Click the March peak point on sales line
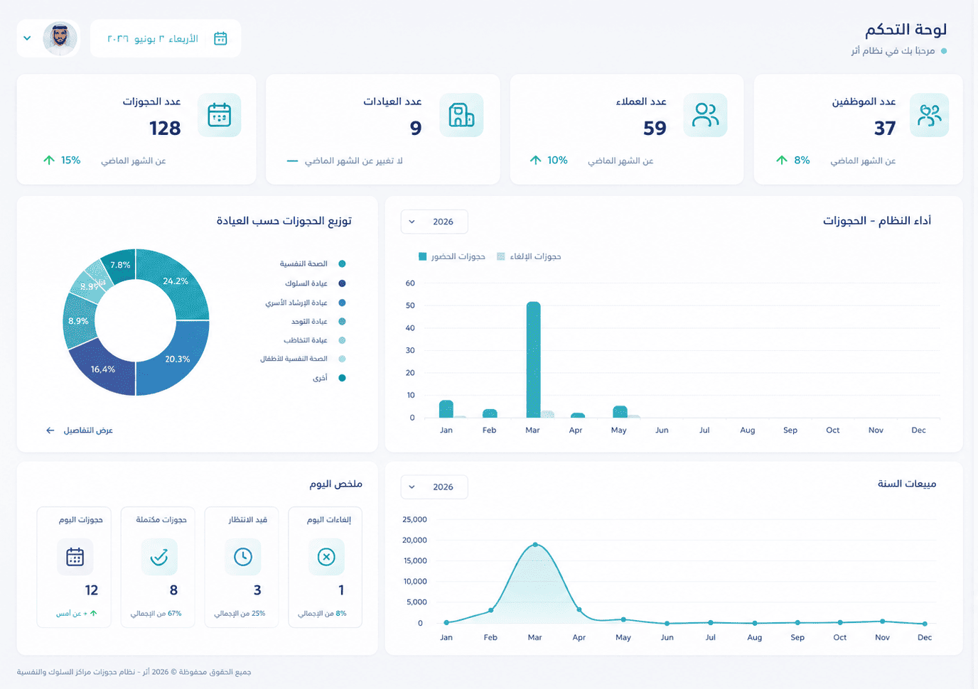Image resolution: width=978 pixels, height=689 pixels. click(x=535, y=545)
